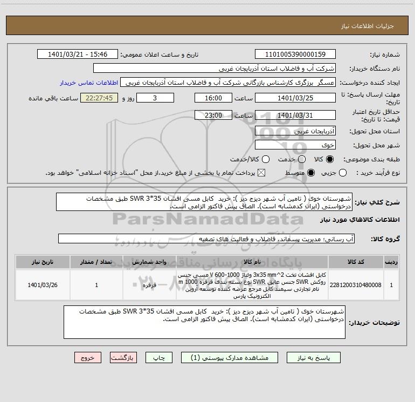This screenshot has width=415, height=402.
Task: Click the 'تاریخ نیاز' column header
Action: pyautogui.click(x=43, y=262)
